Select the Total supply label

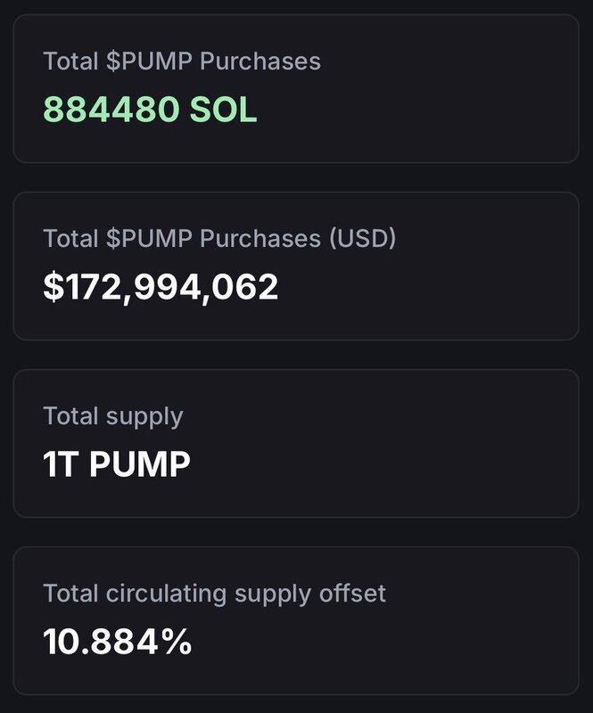pos(113,416)
